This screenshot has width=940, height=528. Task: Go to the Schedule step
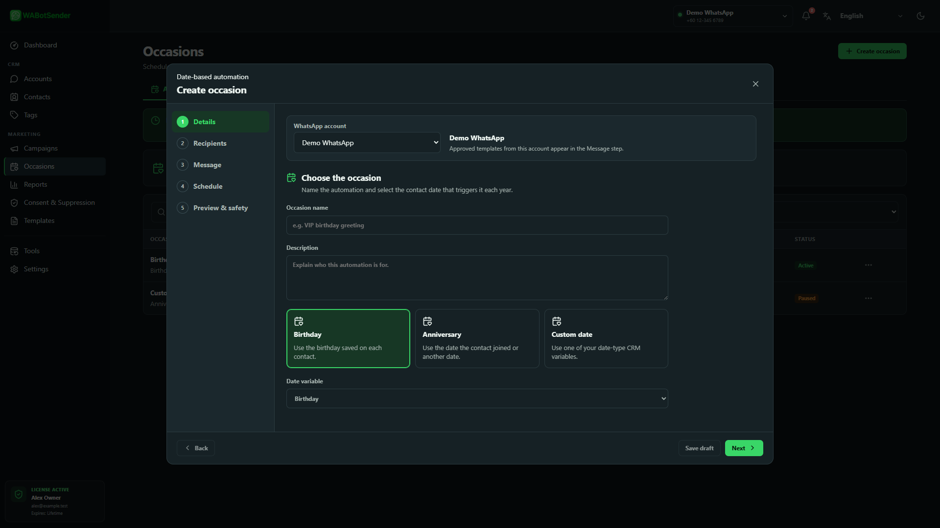pyautogui.click(x=220, y=186)
